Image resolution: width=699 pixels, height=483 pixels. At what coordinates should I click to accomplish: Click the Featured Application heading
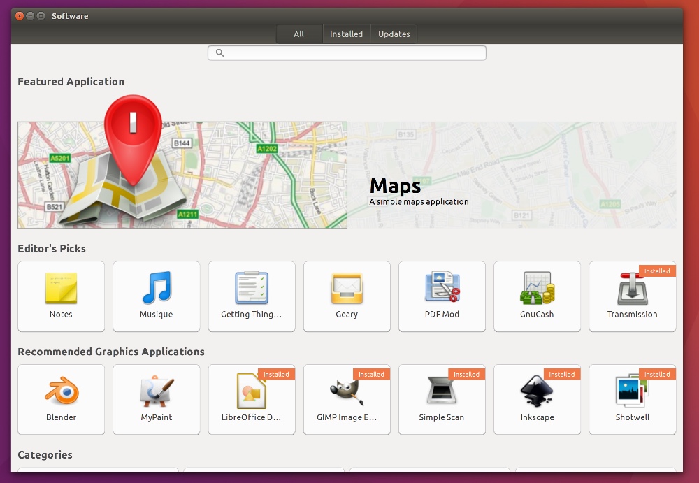click(71, 82)
